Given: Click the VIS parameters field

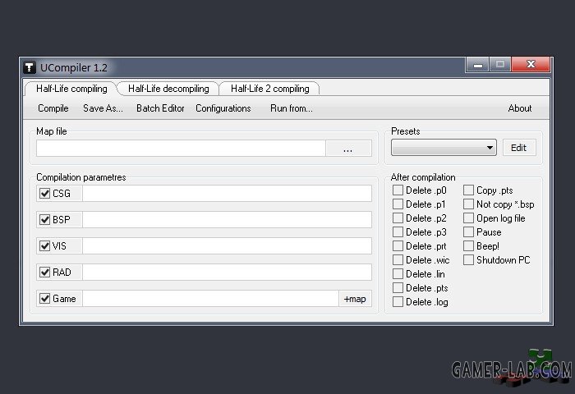Looking at the screenshot, I should coord(227,246).
